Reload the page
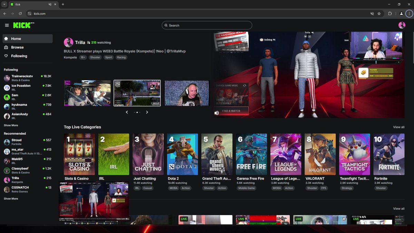The height and width of the screenshot is (233, 414). pyautogui.click(x=20, y=13)
